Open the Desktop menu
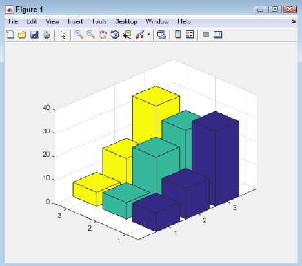The width and height of the screenshot is (302, 266). (126, 21)
